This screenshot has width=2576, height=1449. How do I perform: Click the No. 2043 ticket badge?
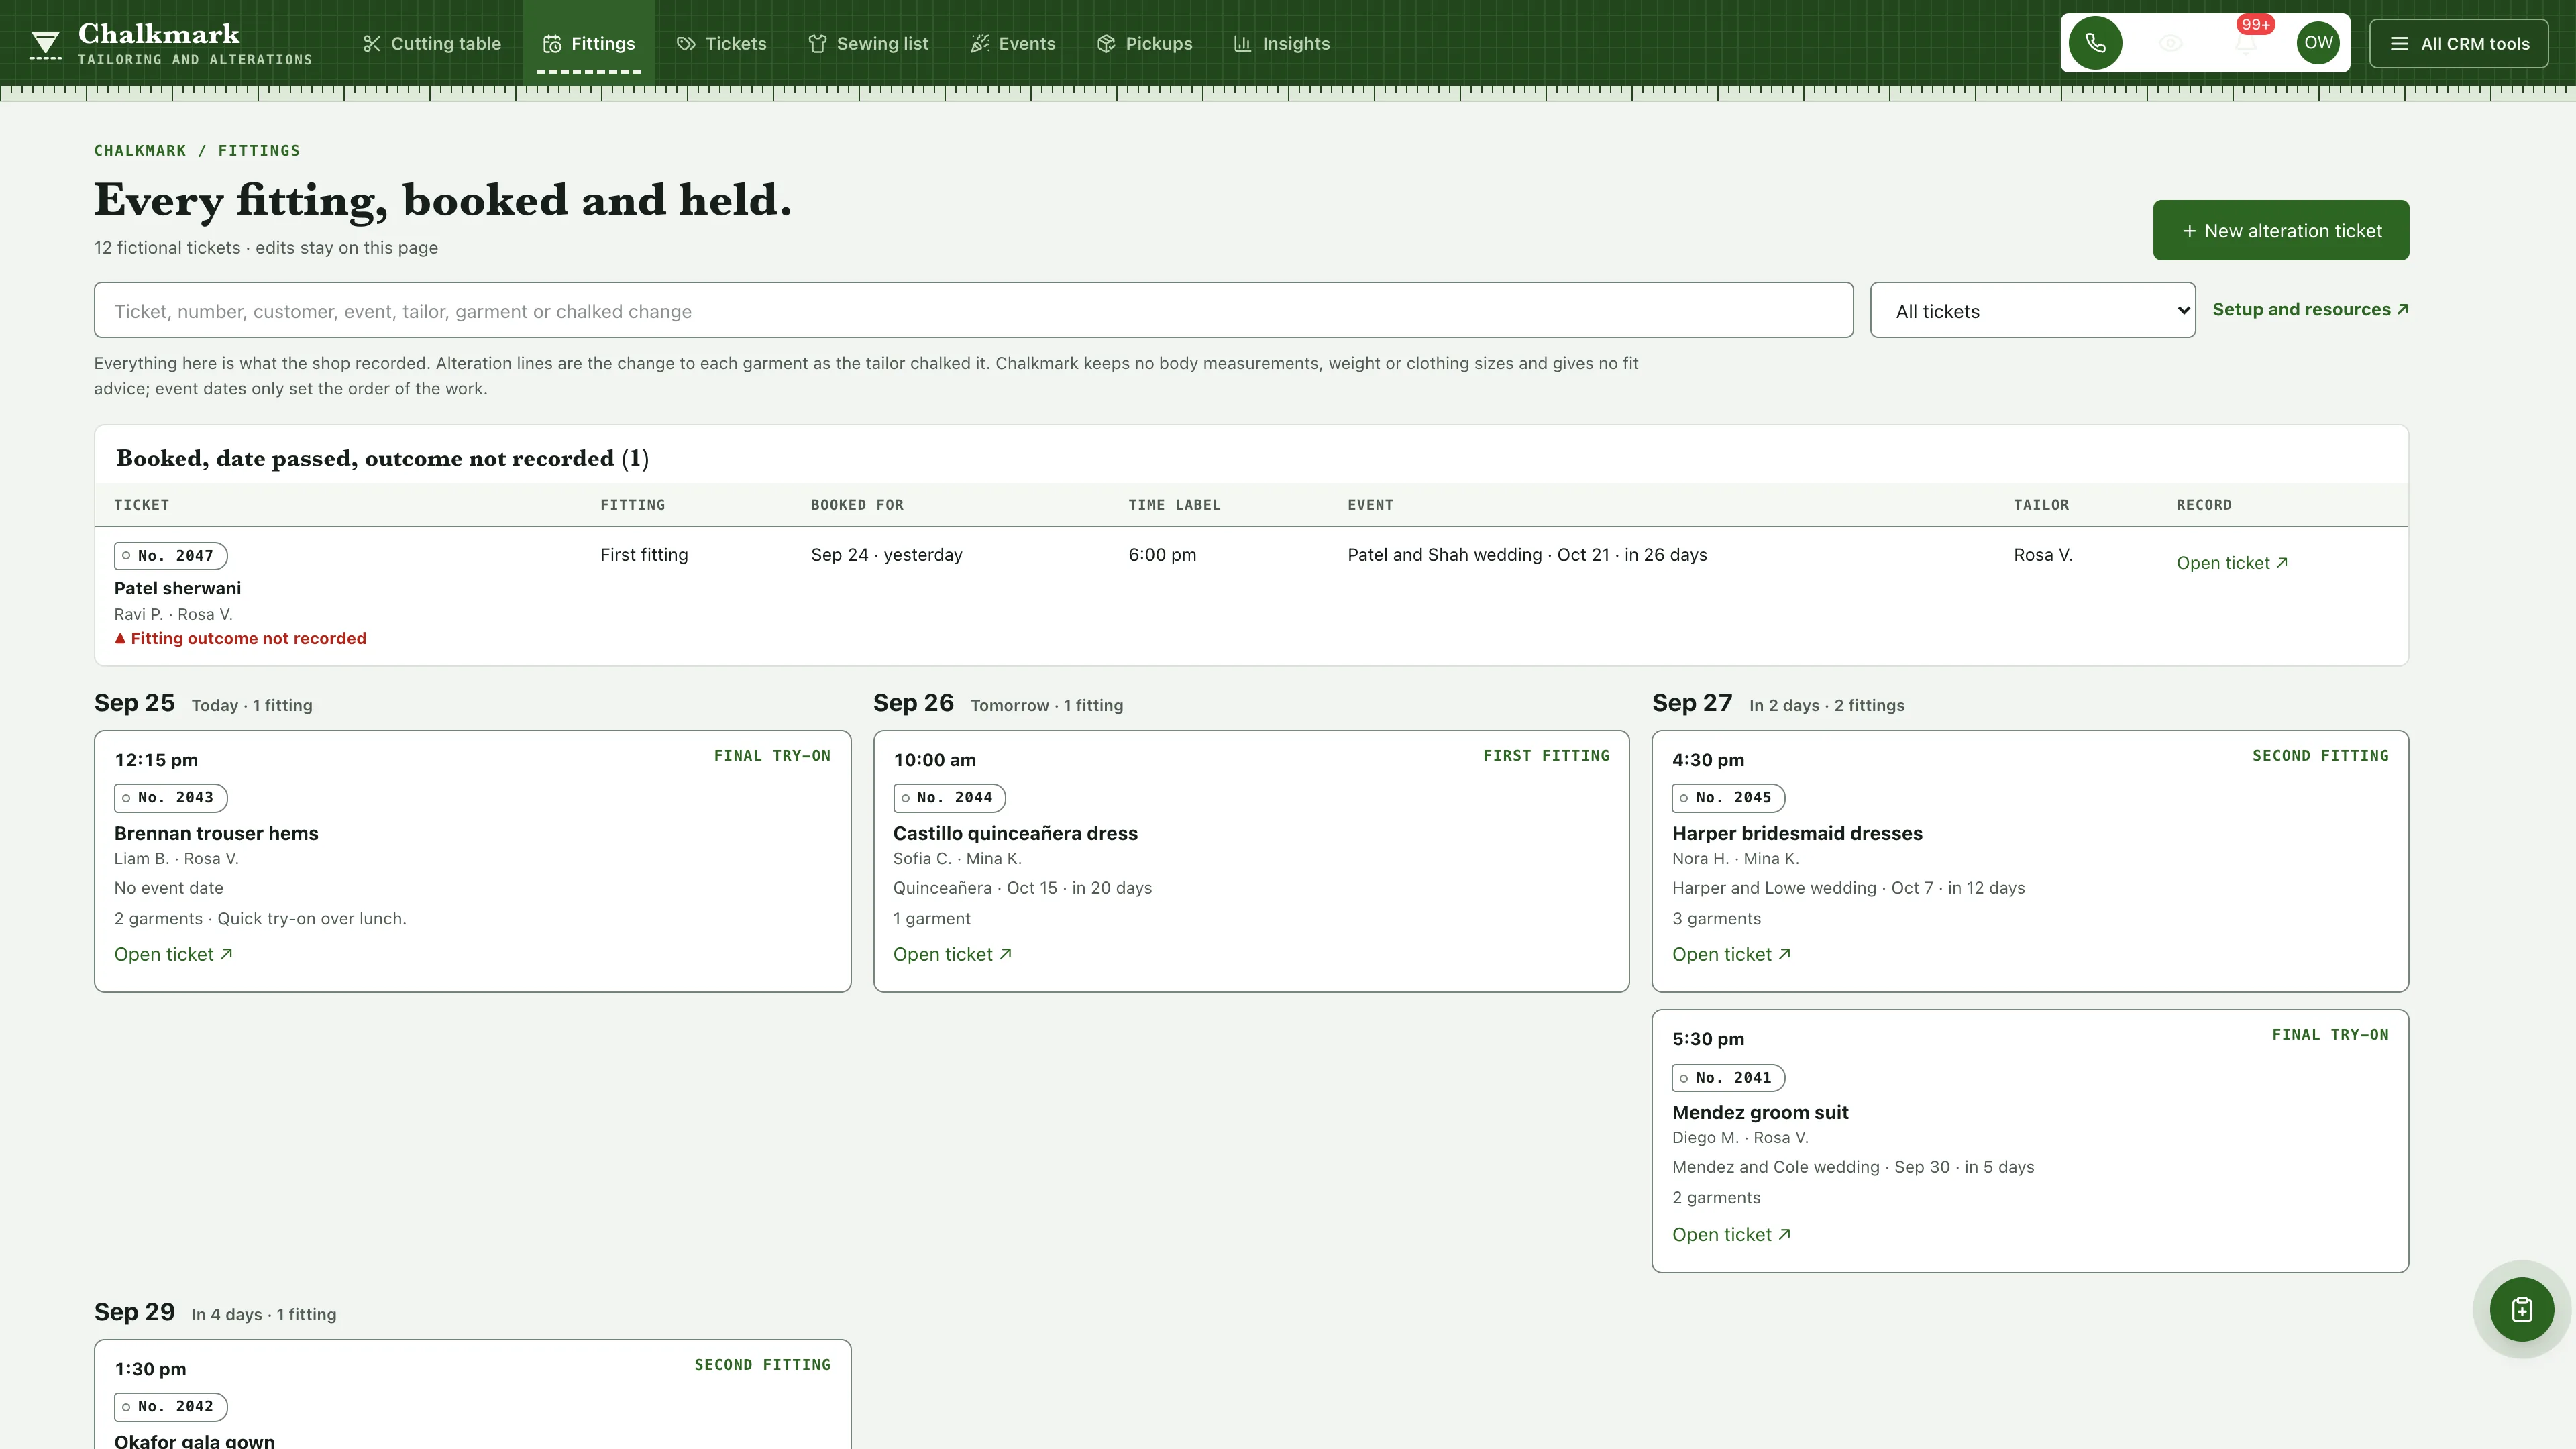click(x=170, y=797)
